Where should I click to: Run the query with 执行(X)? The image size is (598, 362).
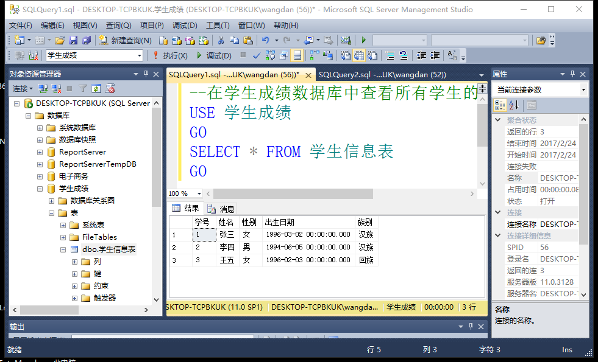tap(170, 55)
